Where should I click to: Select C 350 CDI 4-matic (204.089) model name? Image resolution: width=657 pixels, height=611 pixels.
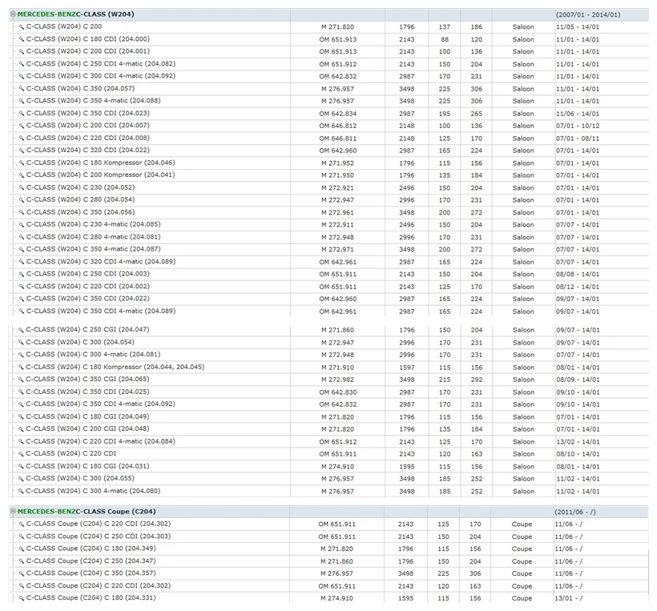coord(101,312)
